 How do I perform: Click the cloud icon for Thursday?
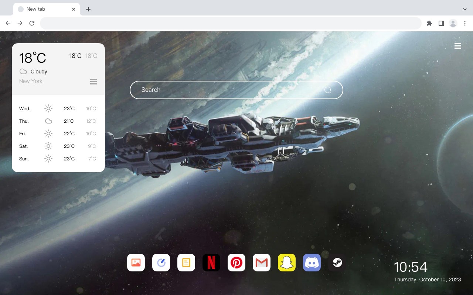point(48,121)
